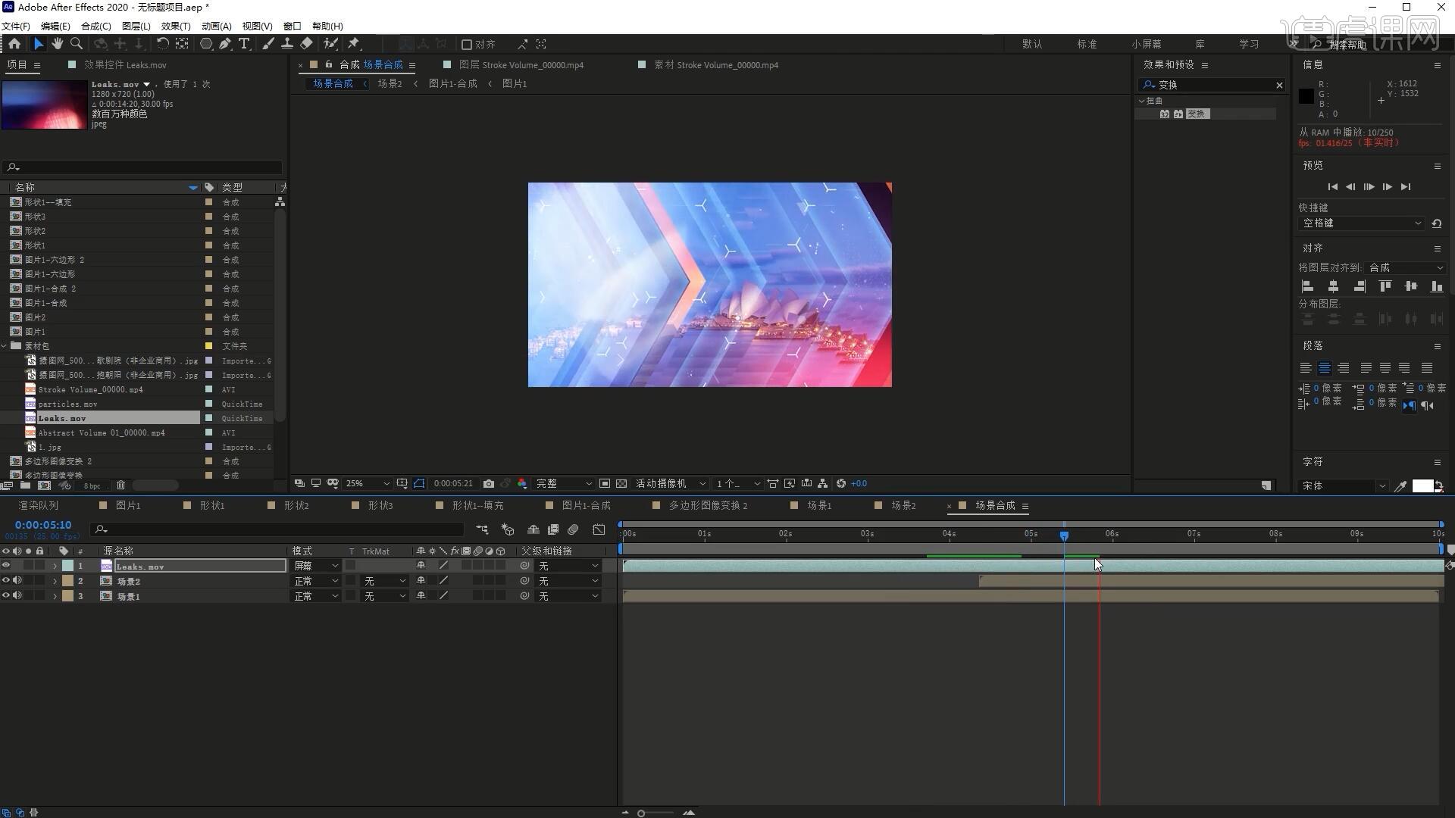
Task: Hide the Leaks.mov layer eye
Action: pos(6,566)
